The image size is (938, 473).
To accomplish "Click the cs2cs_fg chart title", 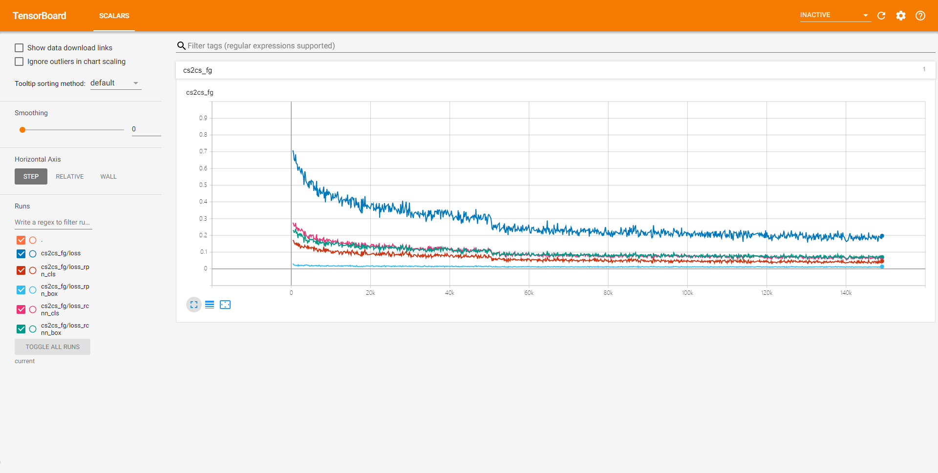I will pos(200,92).
